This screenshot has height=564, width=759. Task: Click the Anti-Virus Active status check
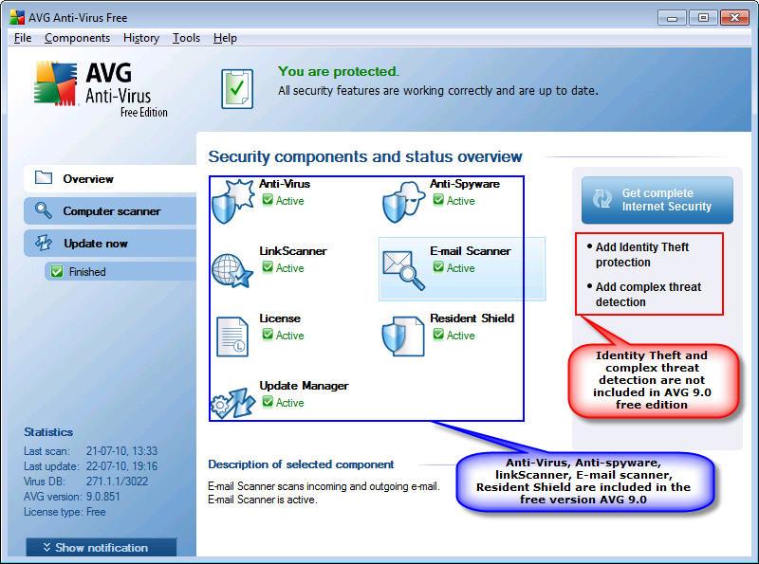pyautogui.click(x=268, y=200)
